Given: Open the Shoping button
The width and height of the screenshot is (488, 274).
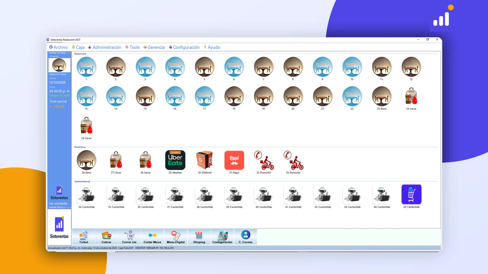Looking at the screenshot, I should tap(199, 237).
